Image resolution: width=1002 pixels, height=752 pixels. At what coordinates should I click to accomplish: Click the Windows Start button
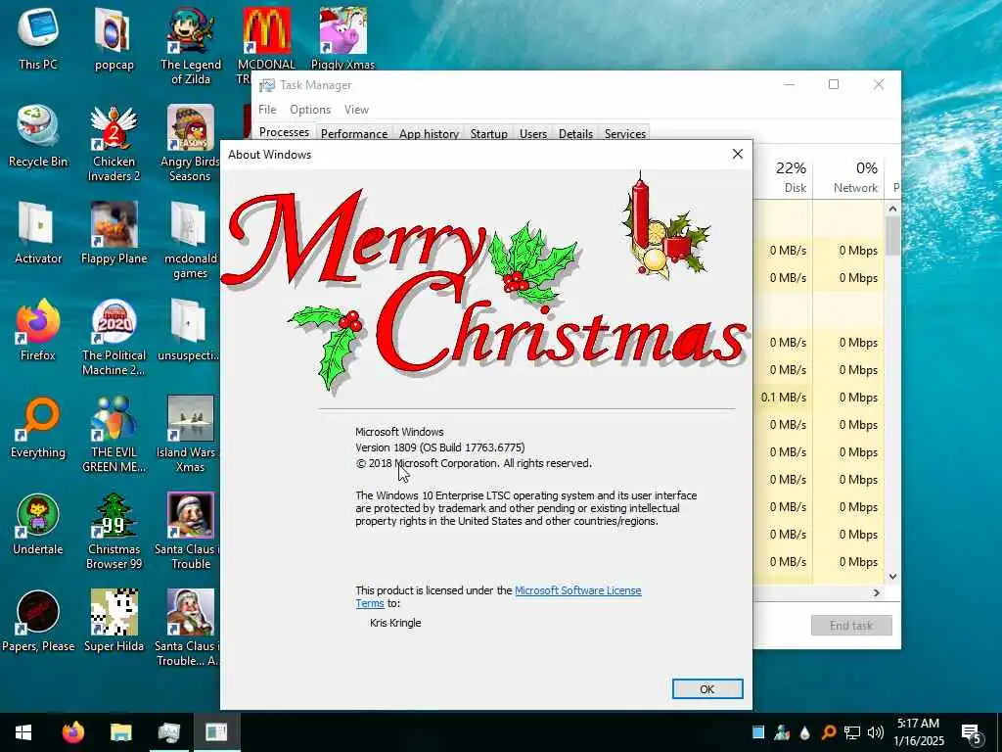(23, 731)
